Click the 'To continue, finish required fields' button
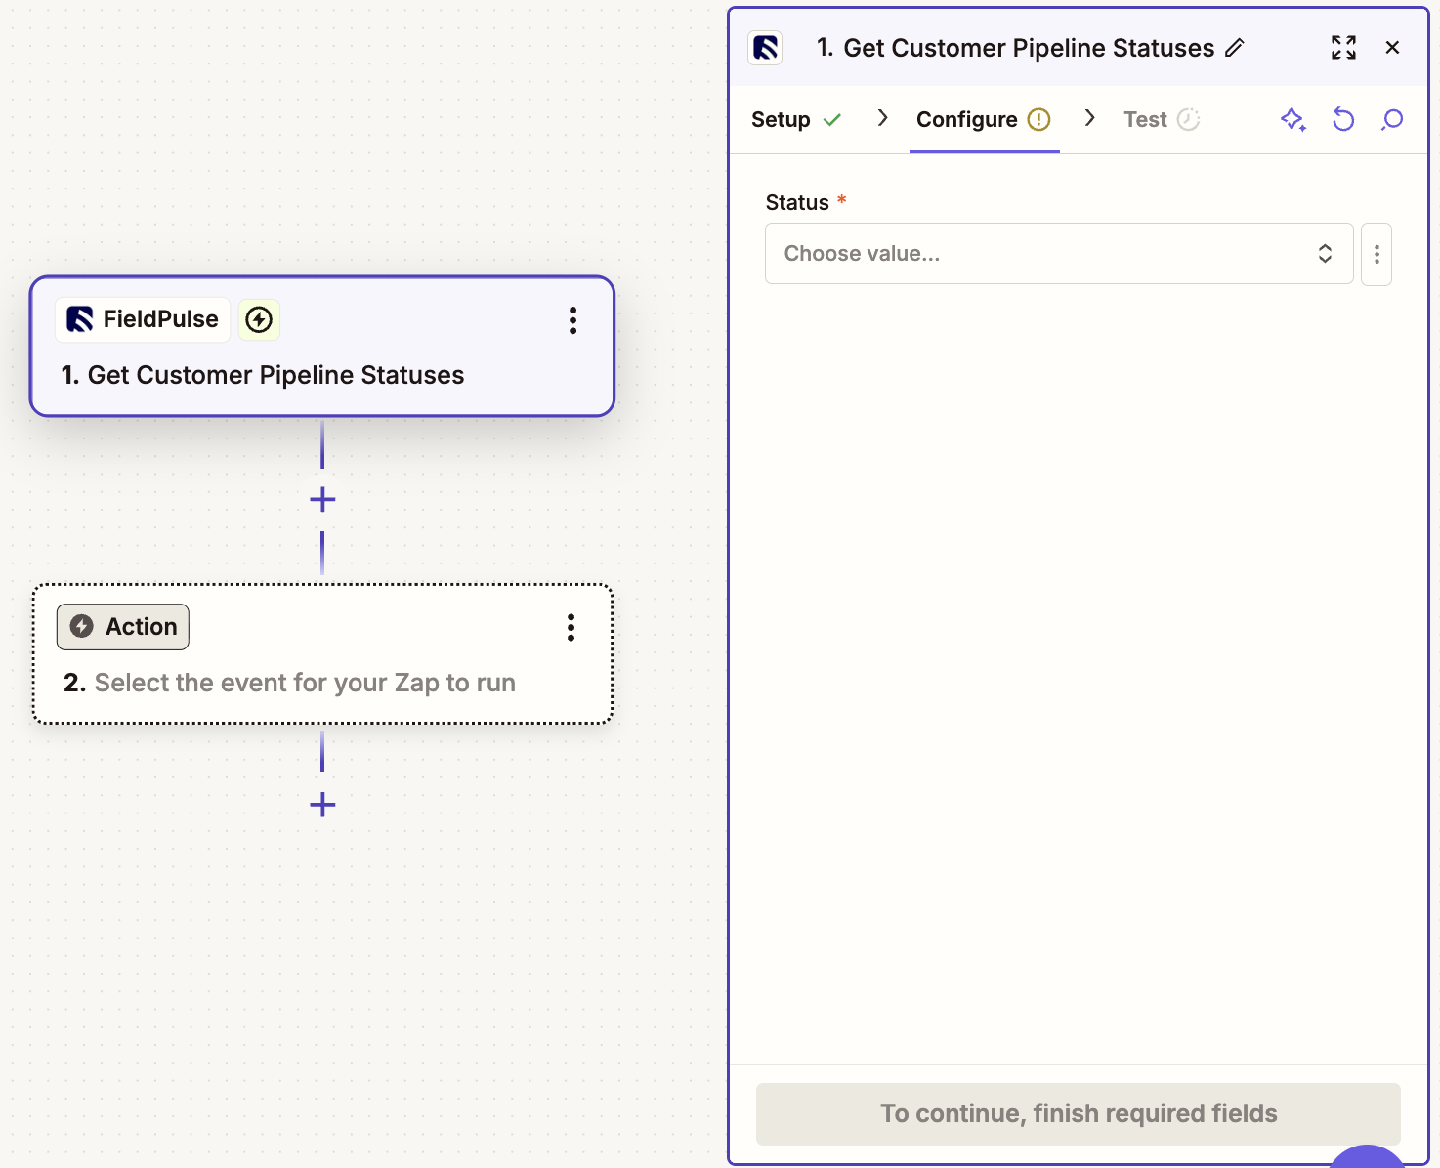The width and height of the screenshot is (1440, 1168). [1079, 1113]
